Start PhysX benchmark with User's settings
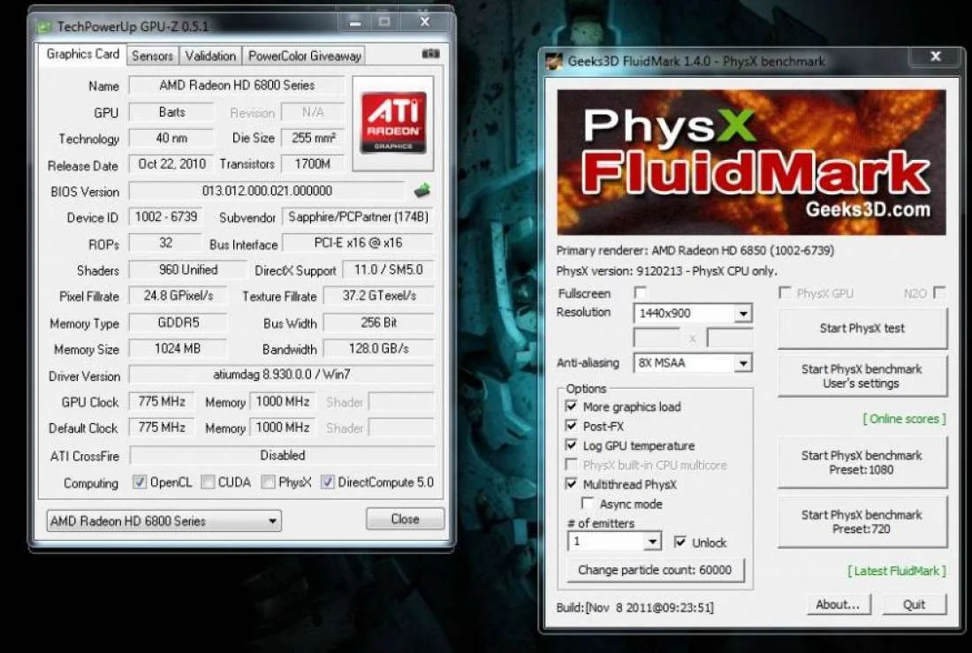 click(x=862, y=376)
